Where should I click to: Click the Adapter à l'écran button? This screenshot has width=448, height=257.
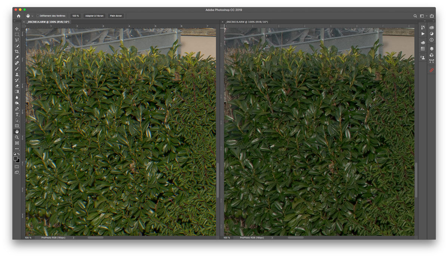pyautogui.click(x=94, y=16)
